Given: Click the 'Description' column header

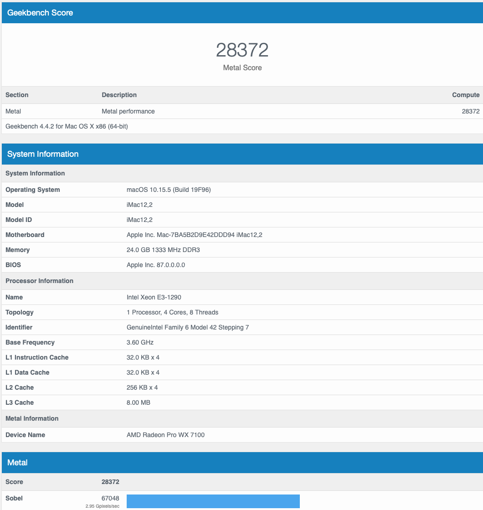Looking at the screenshot, I should pyautogui.click(x=119, y=95).
